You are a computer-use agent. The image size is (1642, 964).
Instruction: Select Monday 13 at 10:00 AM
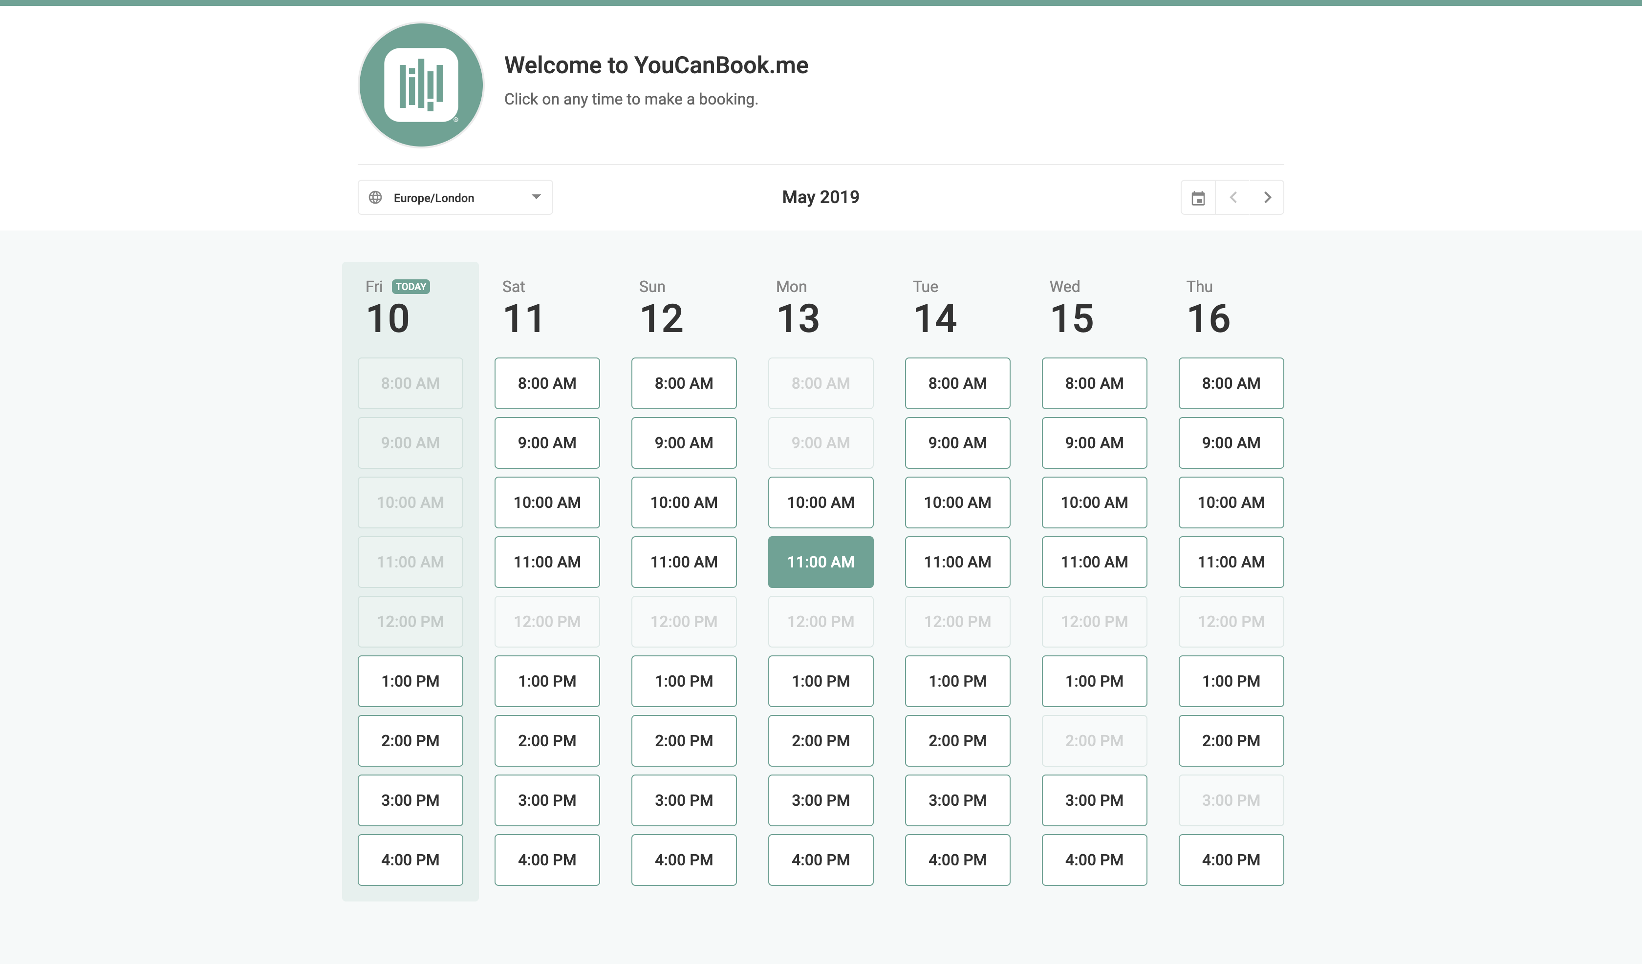click(x=821, y=502)
